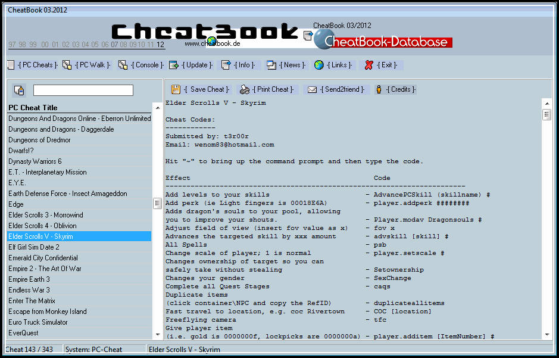Click the Print Cheat printer icon
The height and width of the screenshot is (358, 559).
245,89
